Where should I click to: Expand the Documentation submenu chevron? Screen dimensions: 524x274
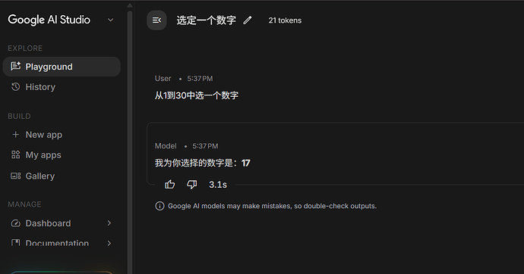click(109, 244)
